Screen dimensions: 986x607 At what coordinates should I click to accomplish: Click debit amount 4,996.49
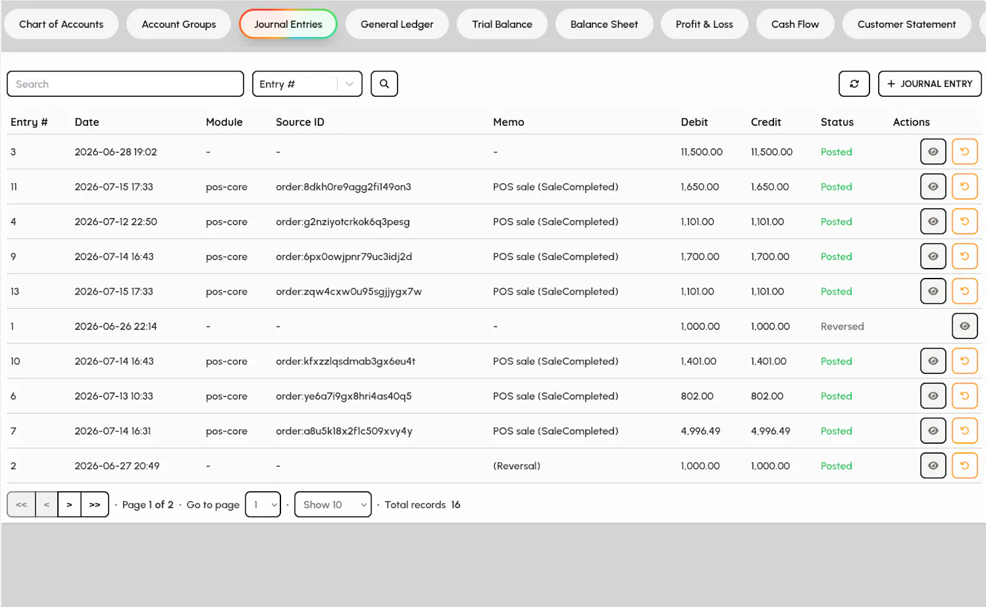tap(700, 431)
